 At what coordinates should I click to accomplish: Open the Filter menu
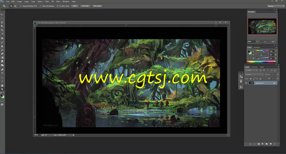pos(47,1)
